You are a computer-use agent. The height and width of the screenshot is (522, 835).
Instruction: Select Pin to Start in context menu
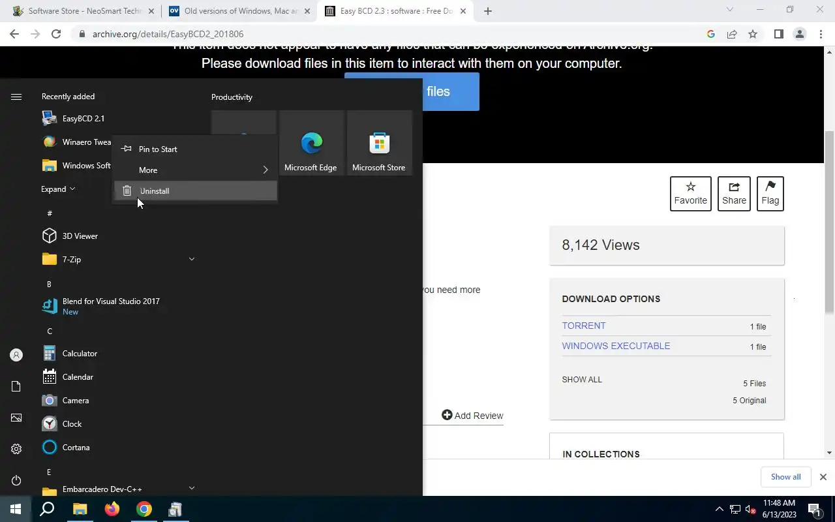[195, 149]
